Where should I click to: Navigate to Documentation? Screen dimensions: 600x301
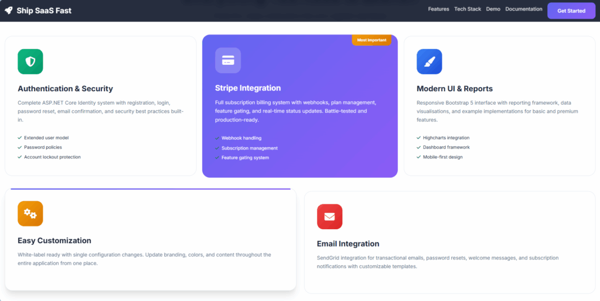point(524,9)
